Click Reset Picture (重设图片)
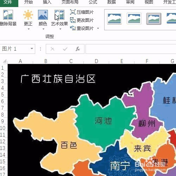Screen dimensions: 176x176 click(82, 28)
